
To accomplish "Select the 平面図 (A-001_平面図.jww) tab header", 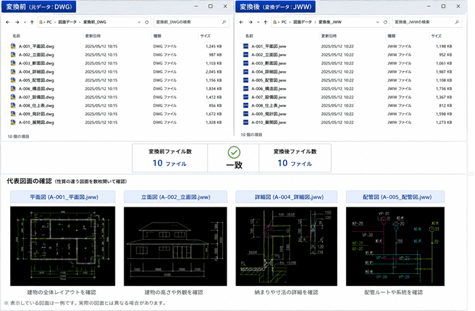I will point(62,197).
